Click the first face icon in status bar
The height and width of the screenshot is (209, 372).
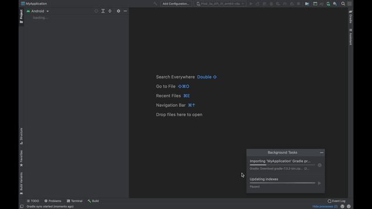click(342, 207)
